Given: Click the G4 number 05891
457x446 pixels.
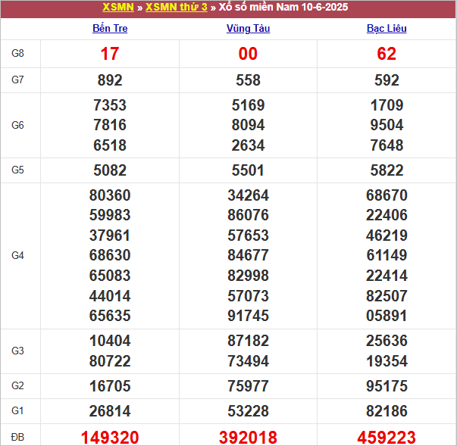Looking at the screenshot, I should pyautogui.click(x=387, y=316).
